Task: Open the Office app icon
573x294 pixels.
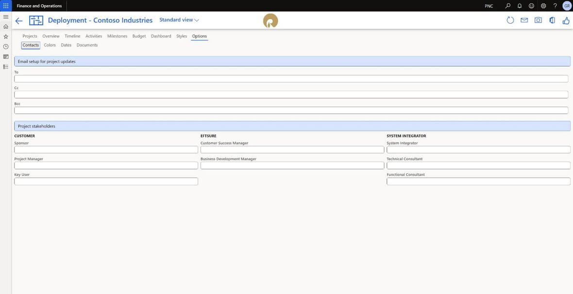Action: coord(552,20)
